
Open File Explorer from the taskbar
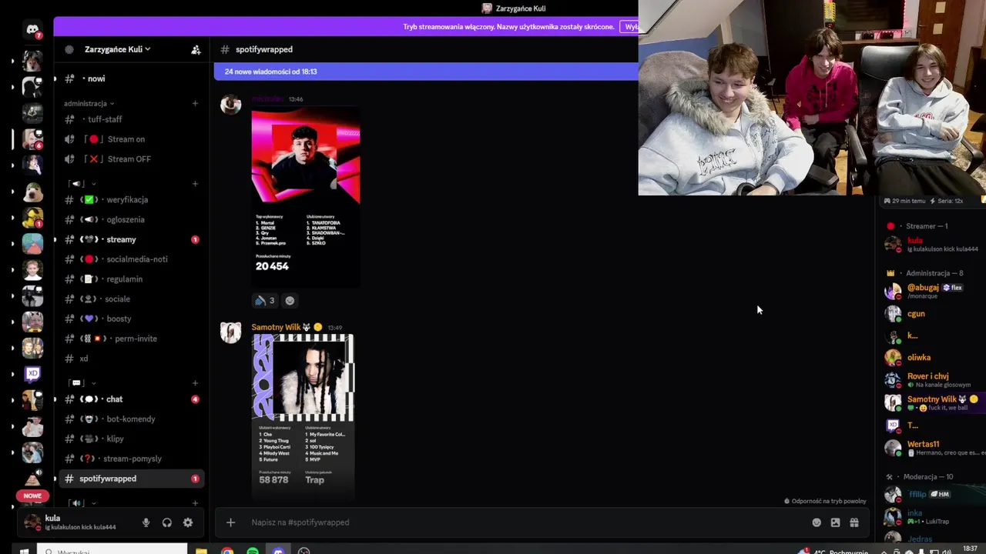(201, 551)
